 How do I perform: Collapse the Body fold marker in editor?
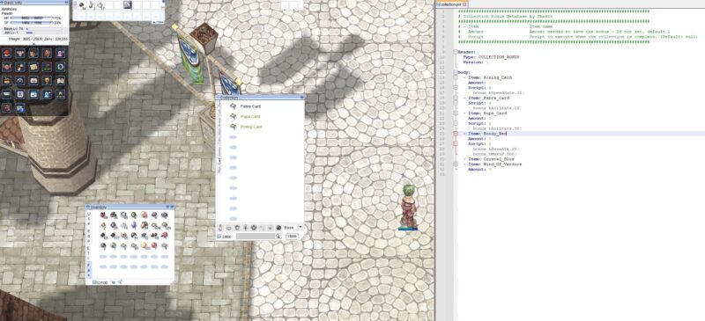pos(455,72)
